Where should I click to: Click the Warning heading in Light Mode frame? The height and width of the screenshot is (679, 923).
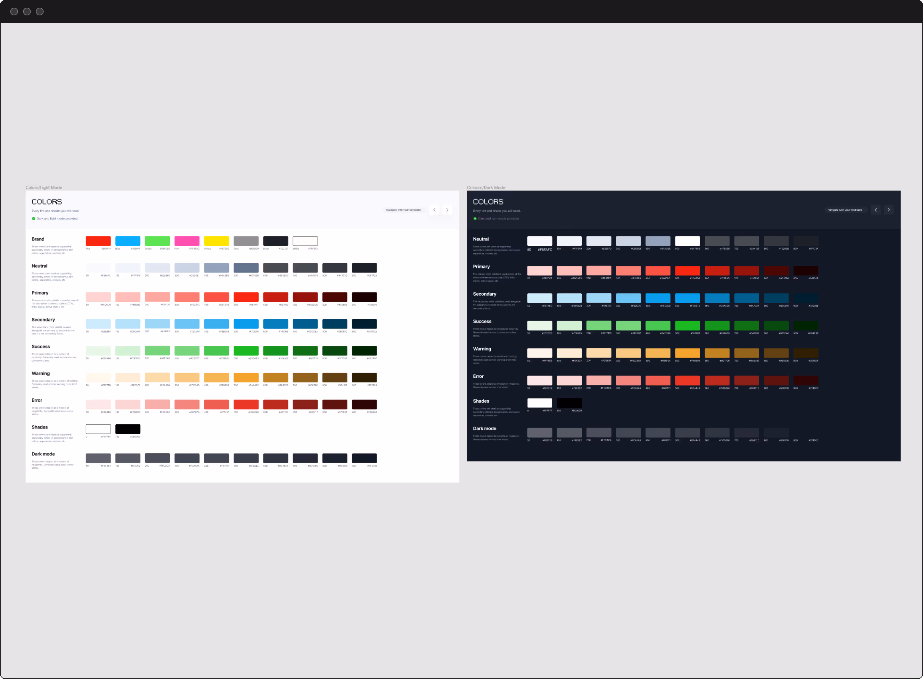tap(41, 373)
